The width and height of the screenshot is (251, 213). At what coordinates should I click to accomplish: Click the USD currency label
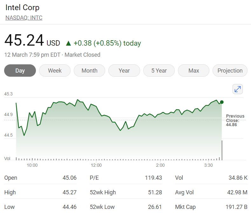coord(53,43)
